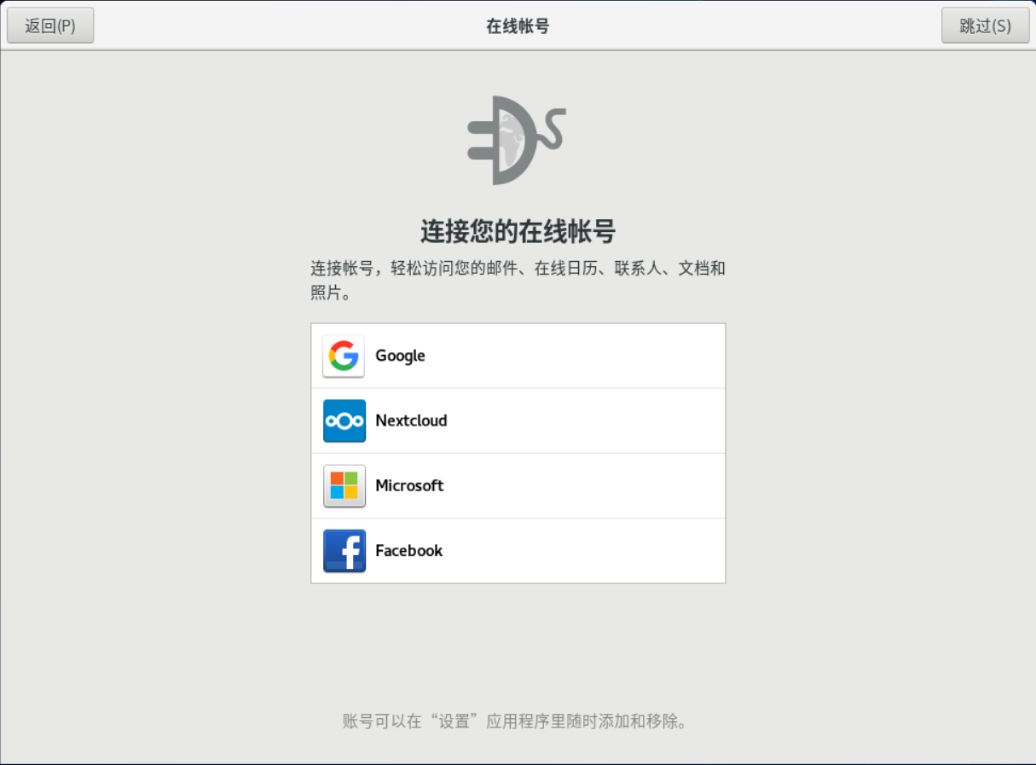The height and width of the screenshot is (765, 1036).
Task: Select the Microsoft account label
Action: pos(409,485)
